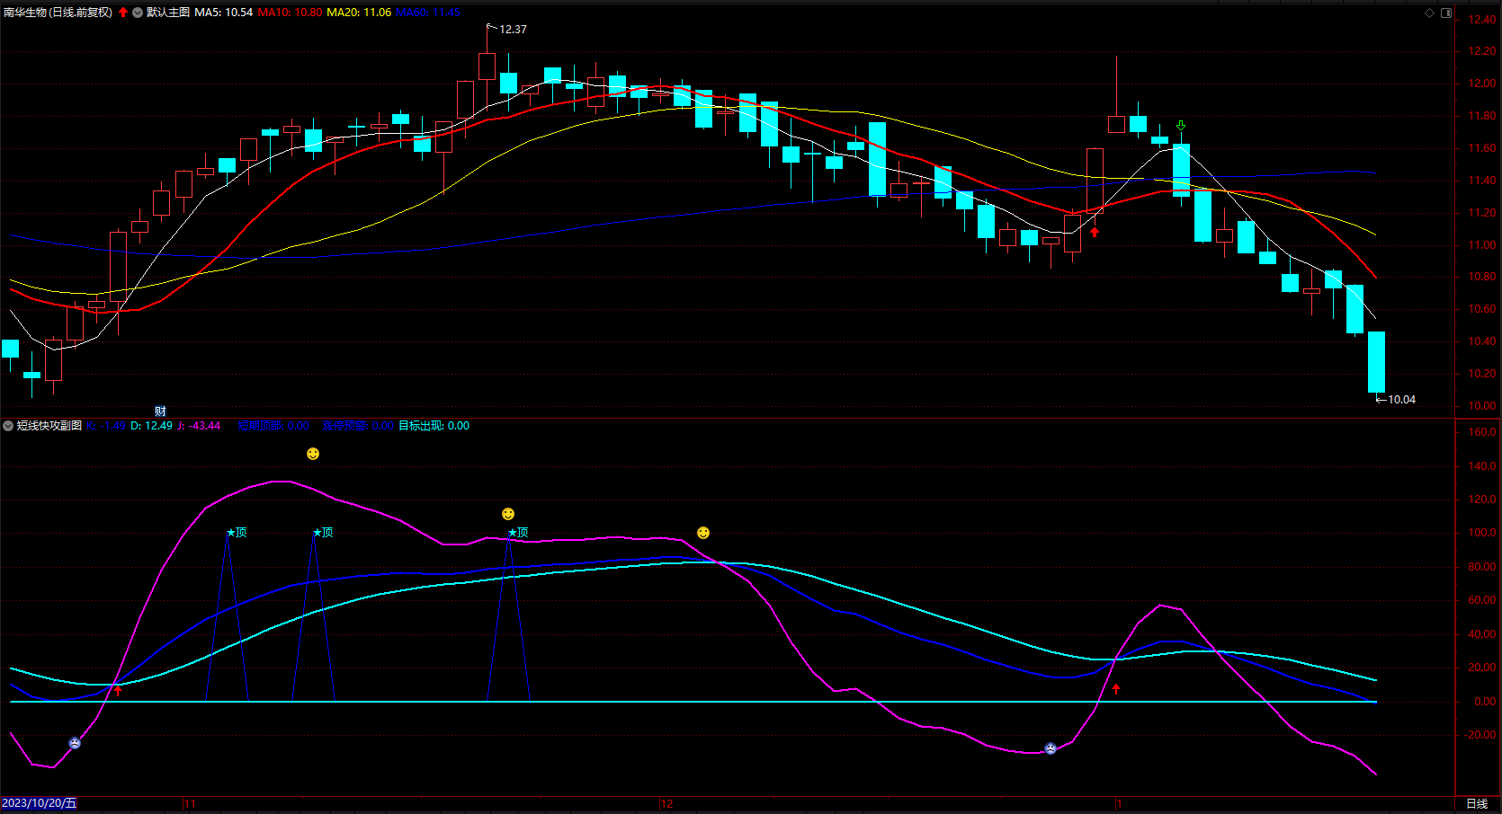Click the red up arrow beside stock name
Screen dimensions: 1502x814
coord(123,13)
